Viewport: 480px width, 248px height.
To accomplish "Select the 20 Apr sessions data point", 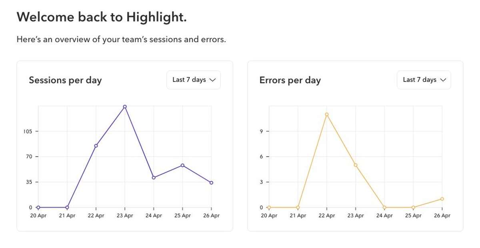I will coord(38,207).
